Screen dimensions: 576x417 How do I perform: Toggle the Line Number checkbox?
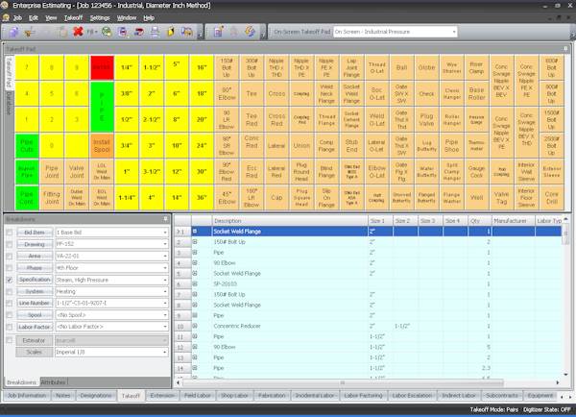pos(10,303)
